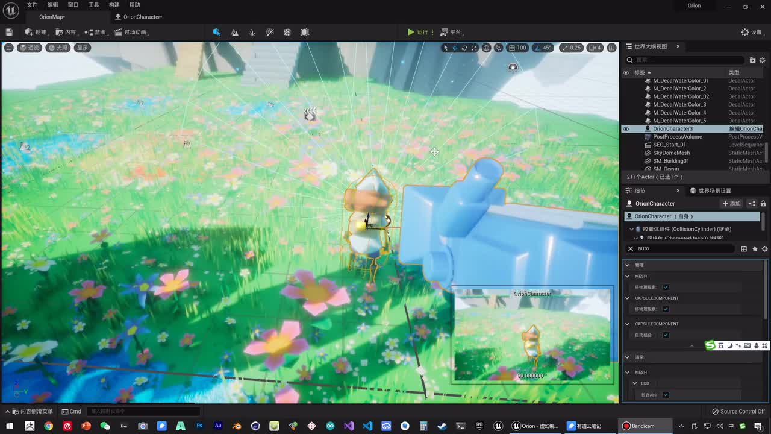Click the viewport select-objects cursor tool
This screenshot has height=434, width=771.
tap(446, 48)
